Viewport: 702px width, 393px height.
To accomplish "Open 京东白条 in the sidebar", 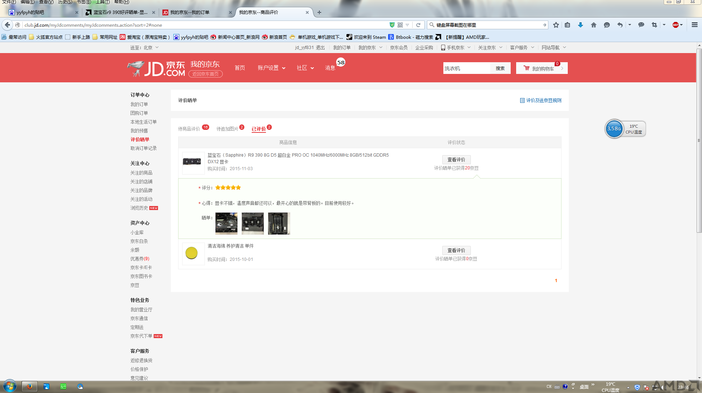I will (139, 241).
